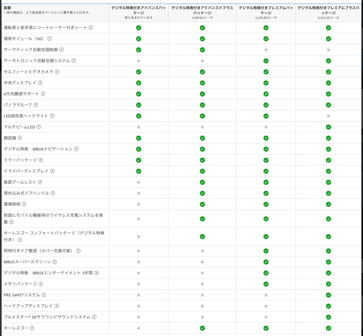Open the help icon beside 通信モジュール（5G）
363x336 pixels.
pos(50,39)
